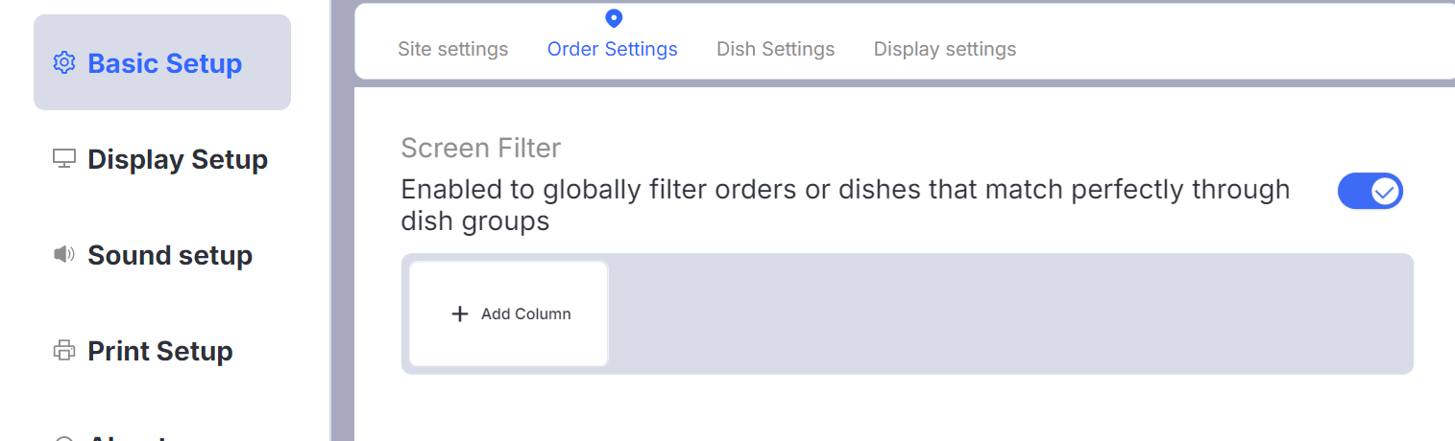
Task: Click the monitor icon beside Display Setup
Action: pyautogui.click(x=64, y=159)
